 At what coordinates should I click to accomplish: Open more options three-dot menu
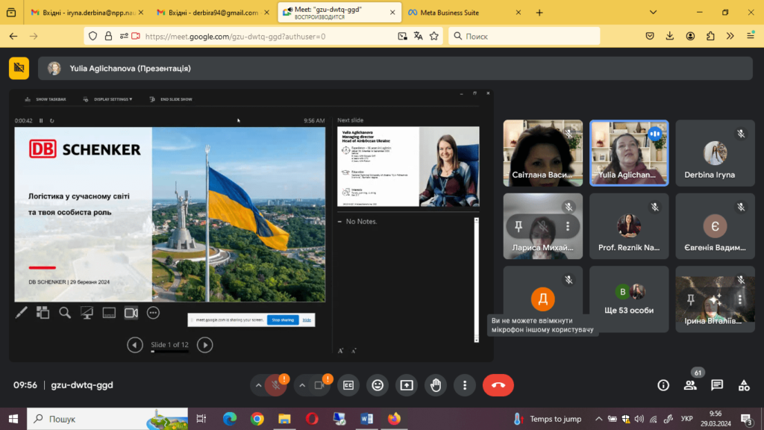465,385
